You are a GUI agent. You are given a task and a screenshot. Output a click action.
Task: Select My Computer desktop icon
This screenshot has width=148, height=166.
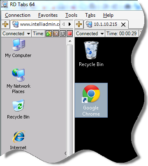[18, 48]
